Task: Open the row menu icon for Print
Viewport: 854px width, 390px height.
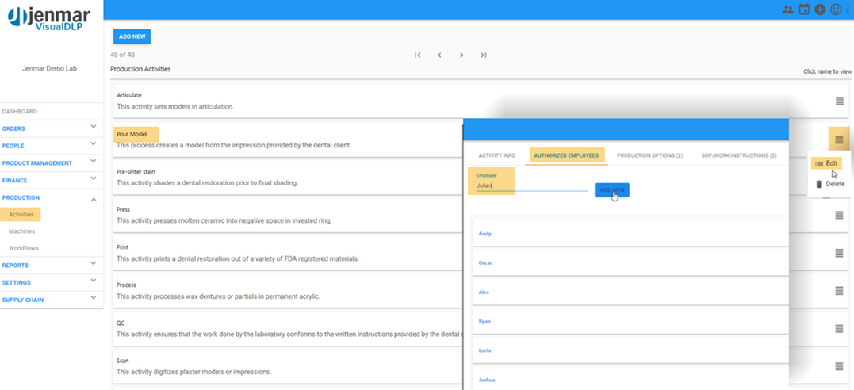Action: pos(839,253)
